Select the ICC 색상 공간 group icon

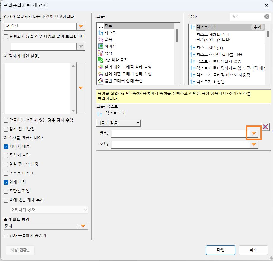[101, 60]
